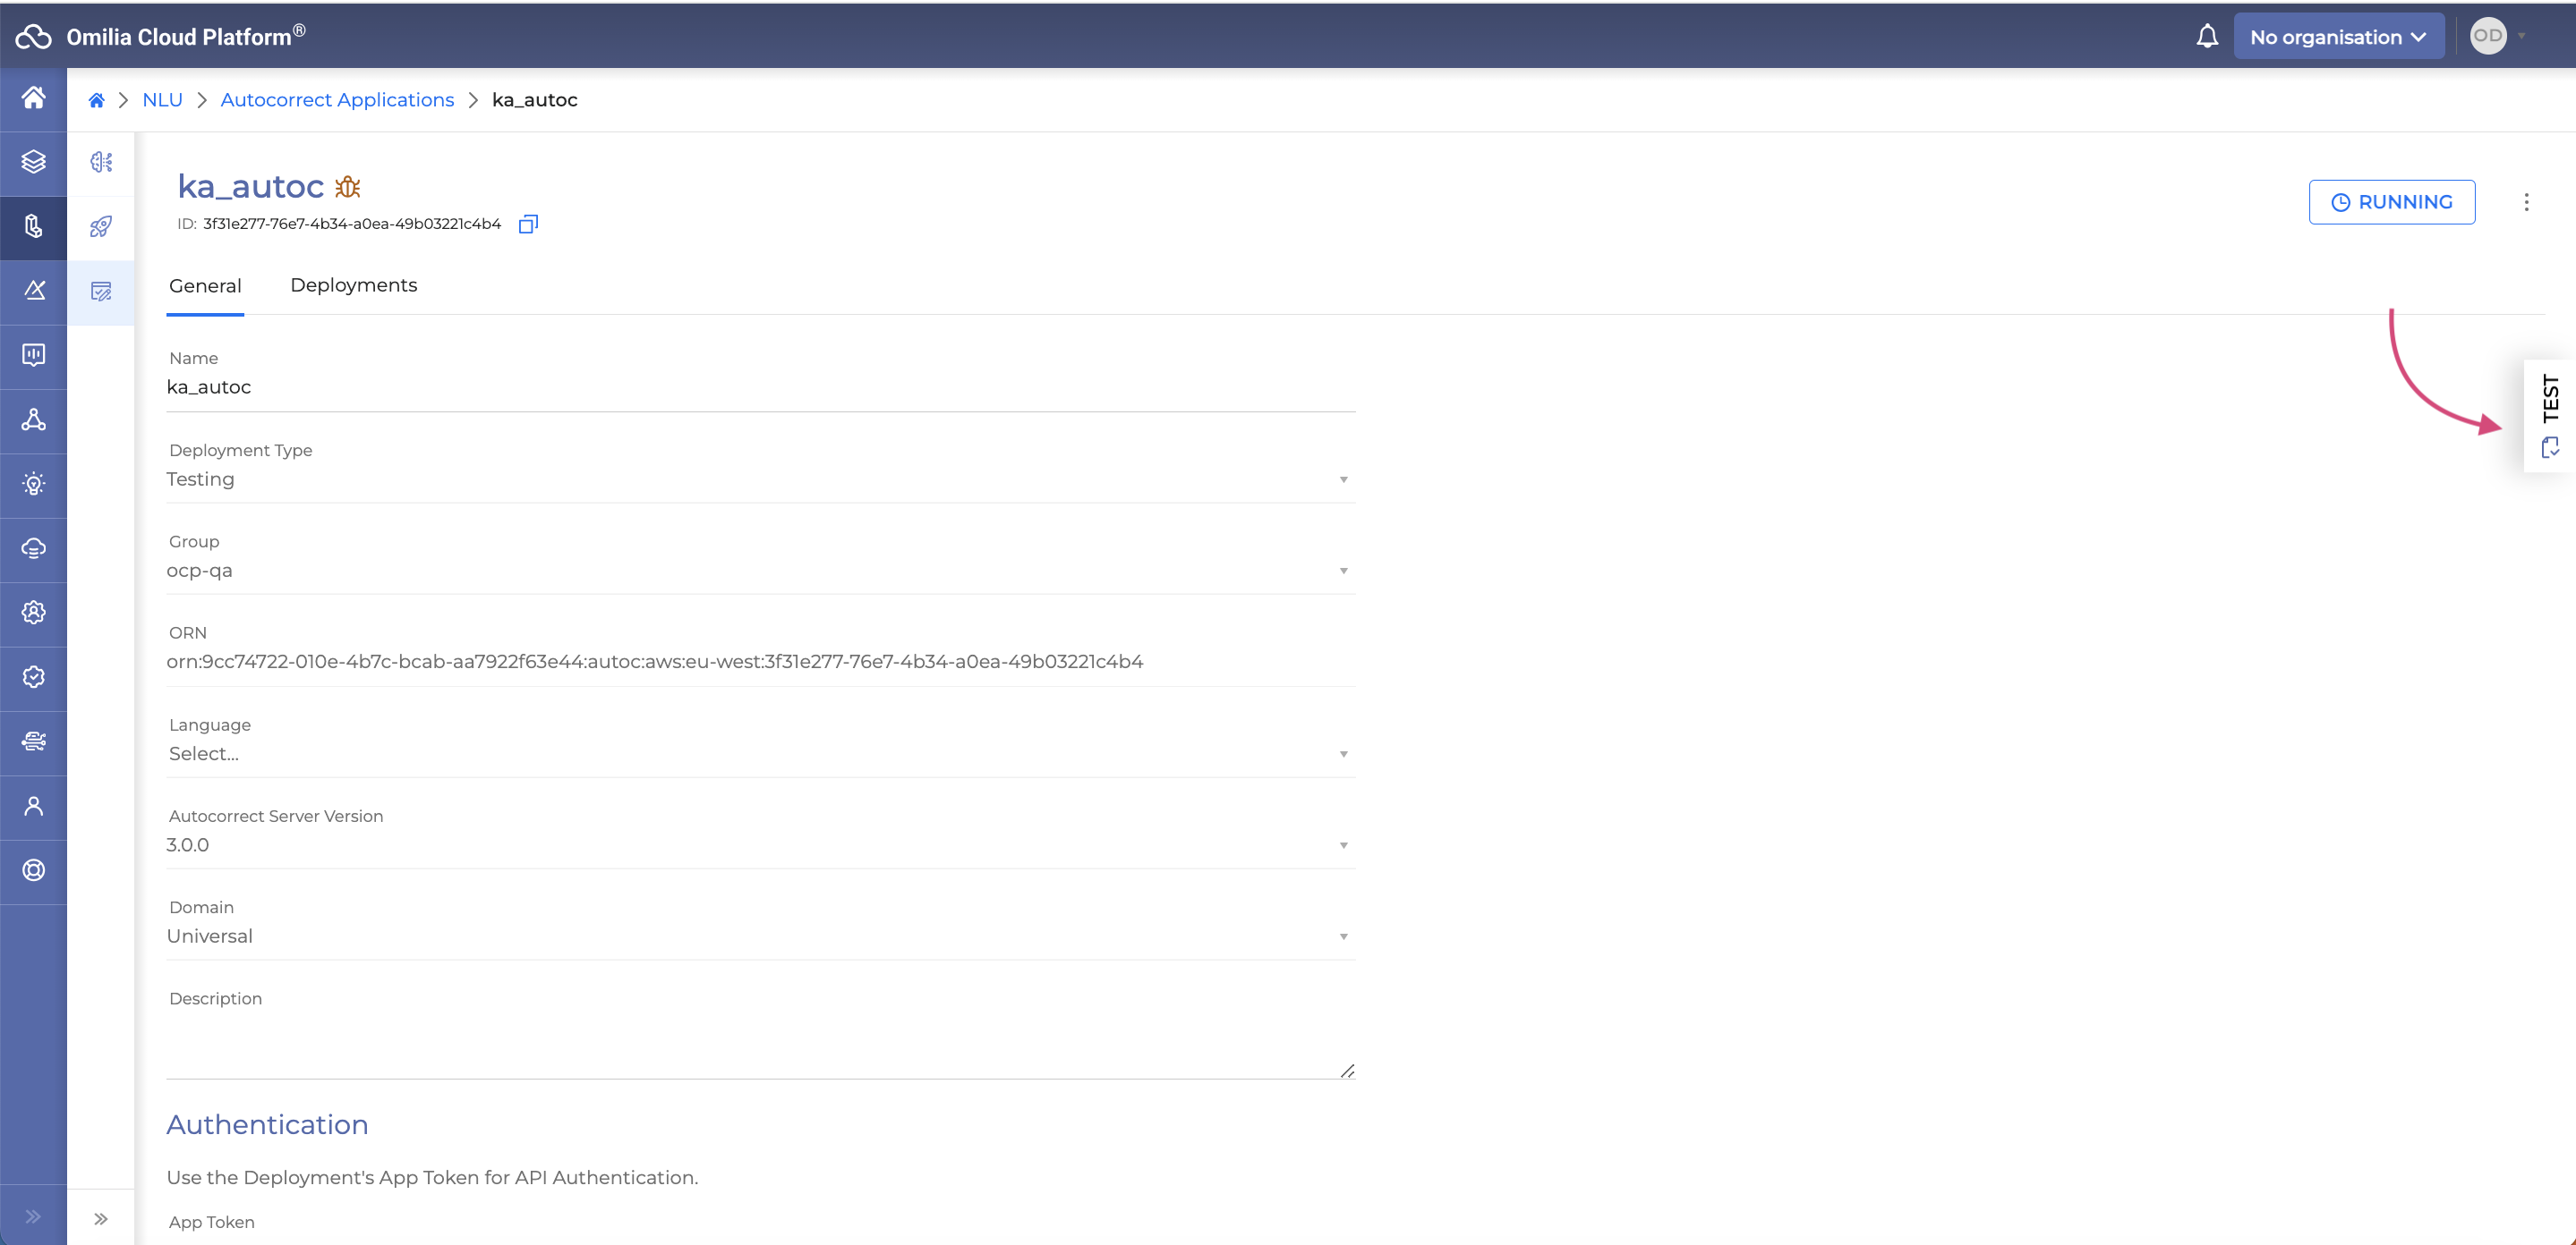Open the Domain dropdown showing Universal
Image resolution: width=2576 pixels, height=1245 pixels.
coord(760,936)
